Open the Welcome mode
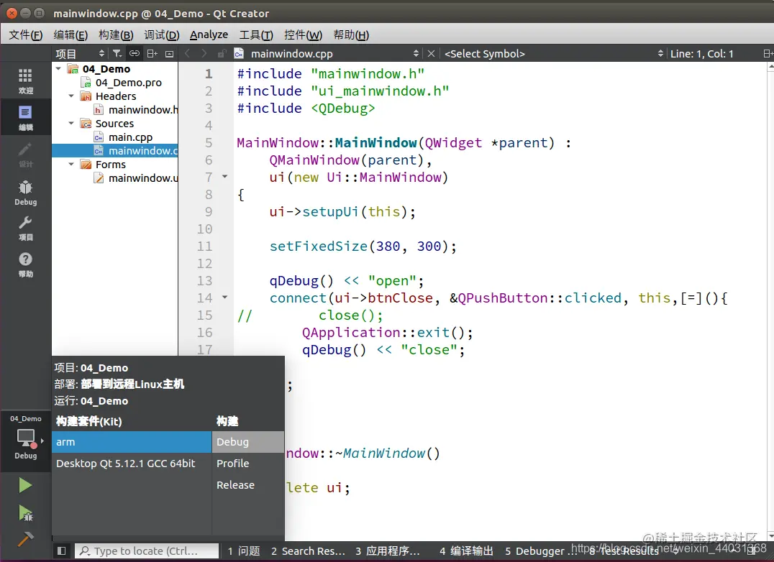Screen dimensions: 774x562 point(26,81)
